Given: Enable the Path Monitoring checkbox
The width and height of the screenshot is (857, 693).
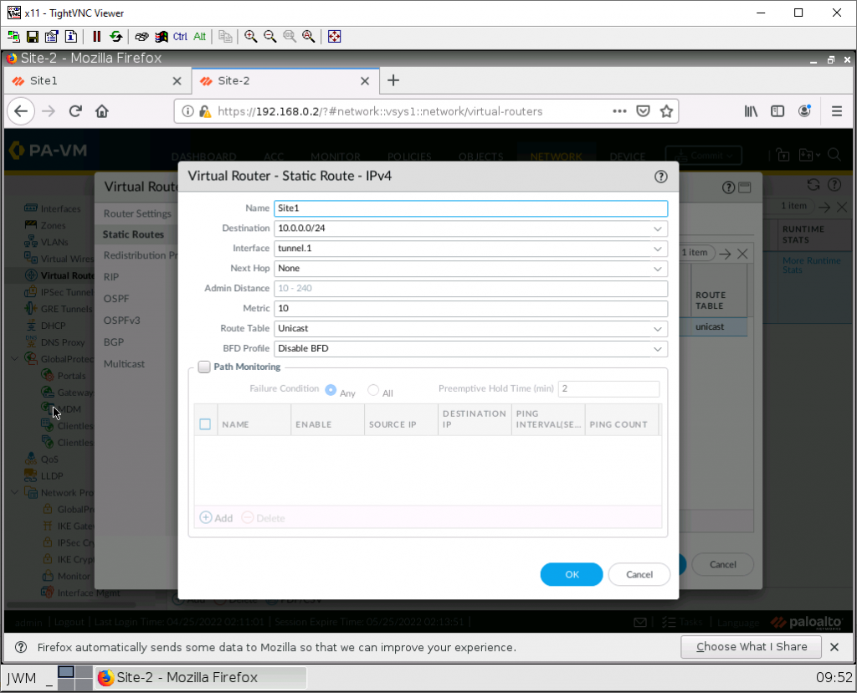Looking at the screenshot, I should 204,367.
